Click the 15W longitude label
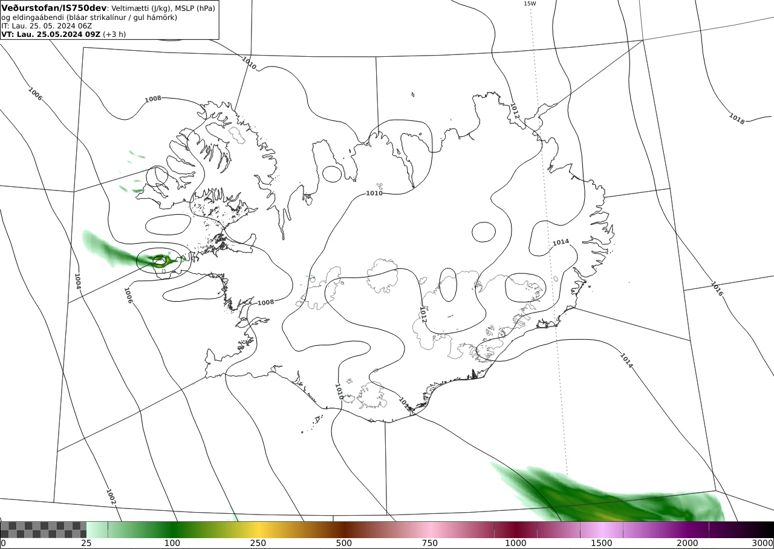774x549 pixels. coord(530,4)
